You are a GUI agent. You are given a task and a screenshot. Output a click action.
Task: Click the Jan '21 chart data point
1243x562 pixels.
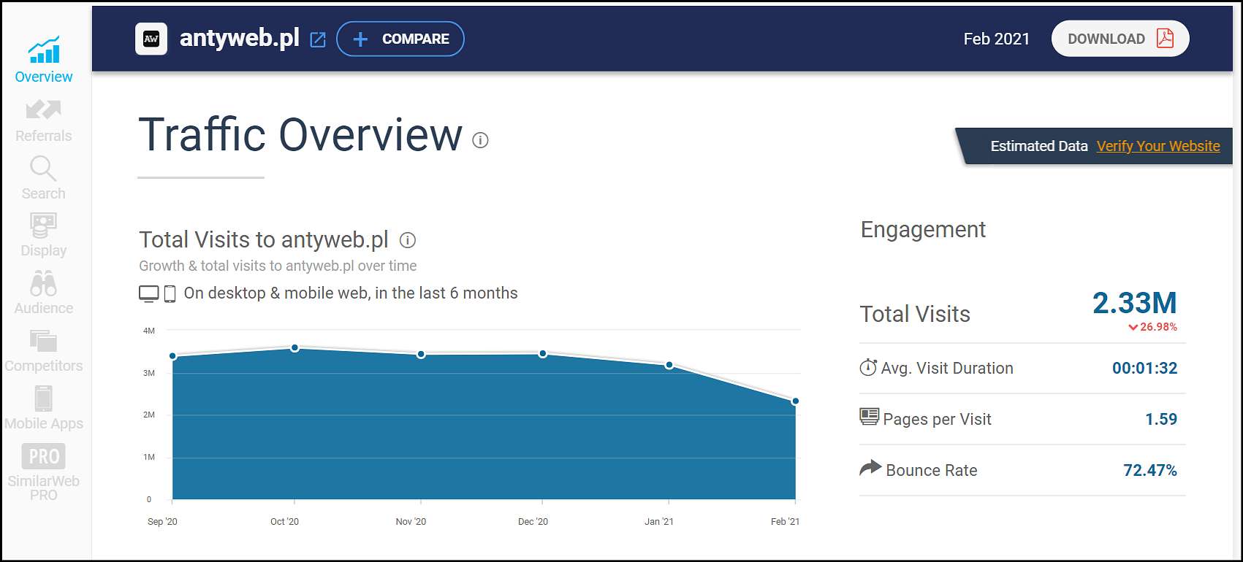(x=669, y=365)
